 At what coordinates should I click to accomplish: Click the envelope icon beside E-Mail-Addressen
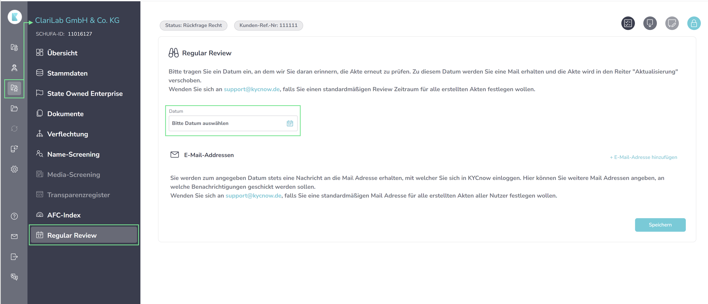click(174, 155)
